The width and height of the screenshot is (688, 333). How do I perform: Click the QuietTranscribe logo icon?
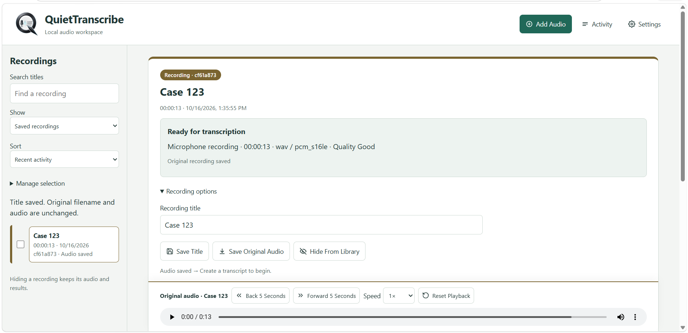pyautogui.click(x=27, y=24)
